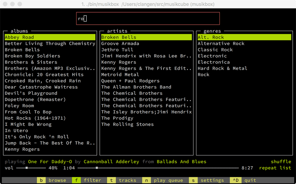Select the Abbey Road album
Viewport: 296px width, 184px height.
pyautogui.click(x=50, y=37)
